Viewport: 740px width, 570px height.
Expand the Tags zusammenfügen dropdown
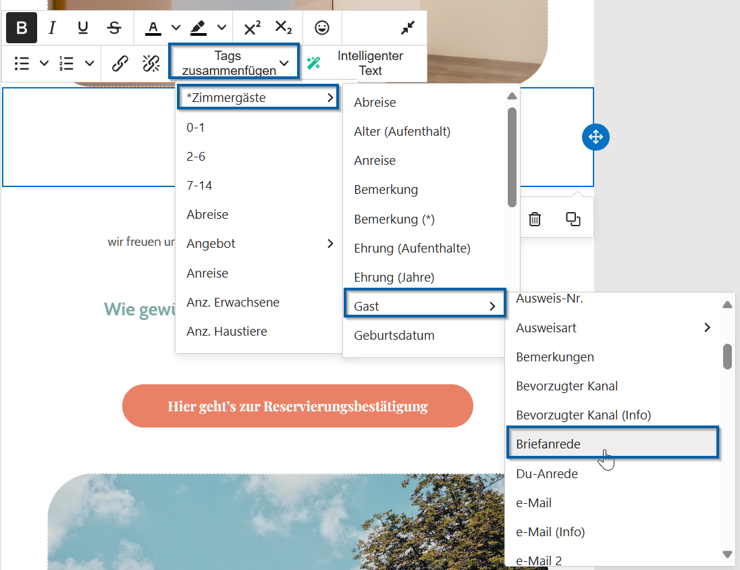[234, 63]
